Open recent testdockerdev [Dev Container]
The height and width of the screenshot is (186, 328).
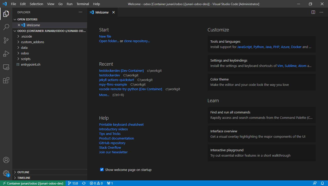coord(121,71)
